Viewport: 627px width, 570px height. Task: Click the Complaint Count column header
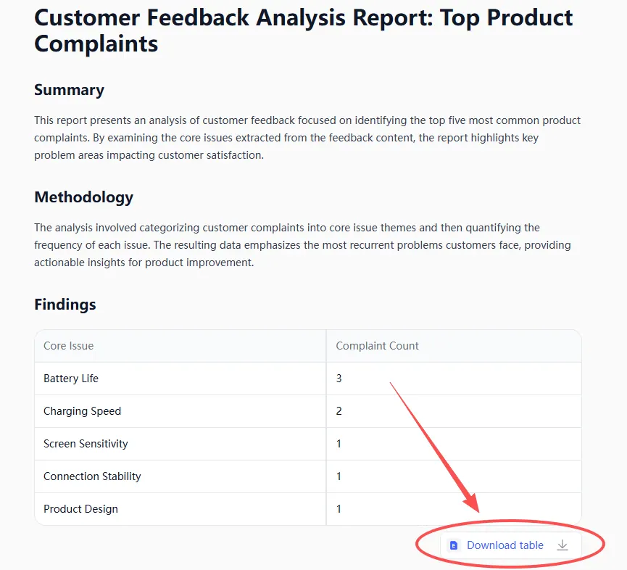click(x=377, y=346)
